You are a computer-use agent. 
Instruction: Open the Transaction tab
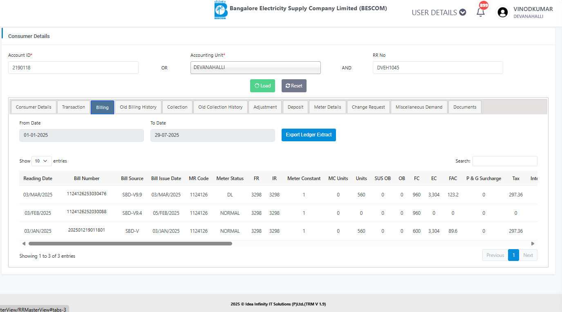(74, 107)
